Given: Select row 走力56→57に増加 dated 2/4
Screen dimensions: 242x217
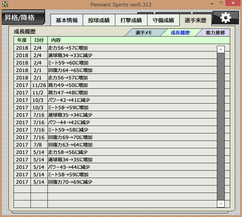Looking at the screenshot, I should coord(115,48).
